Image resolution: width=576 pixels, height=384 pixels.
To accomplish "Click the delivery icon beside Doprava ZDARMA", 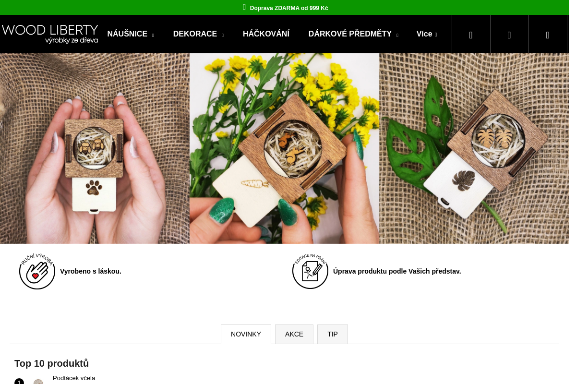I will (244, 7).
